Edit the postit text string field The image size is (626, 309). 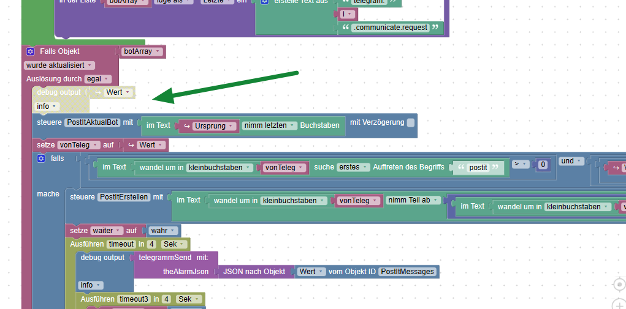[x=478, y=168]
